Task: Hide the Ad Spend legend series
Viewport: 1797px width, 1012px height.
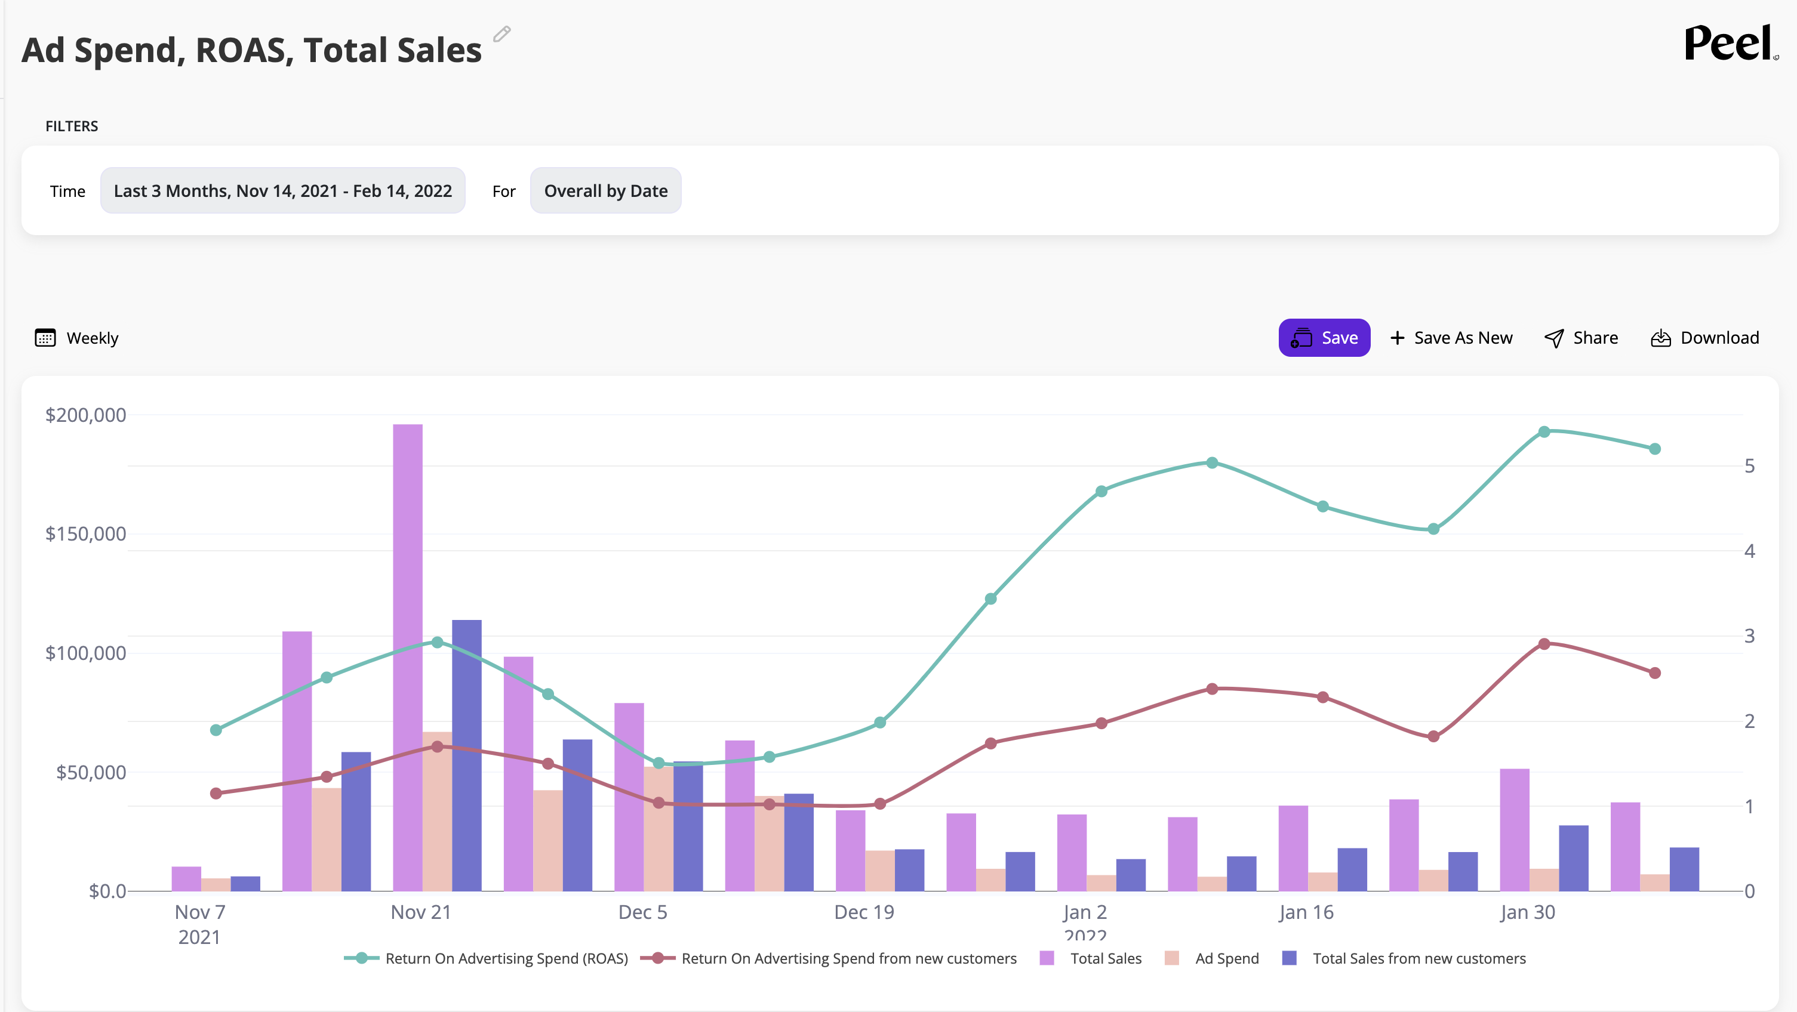Action: point(1226,958)
